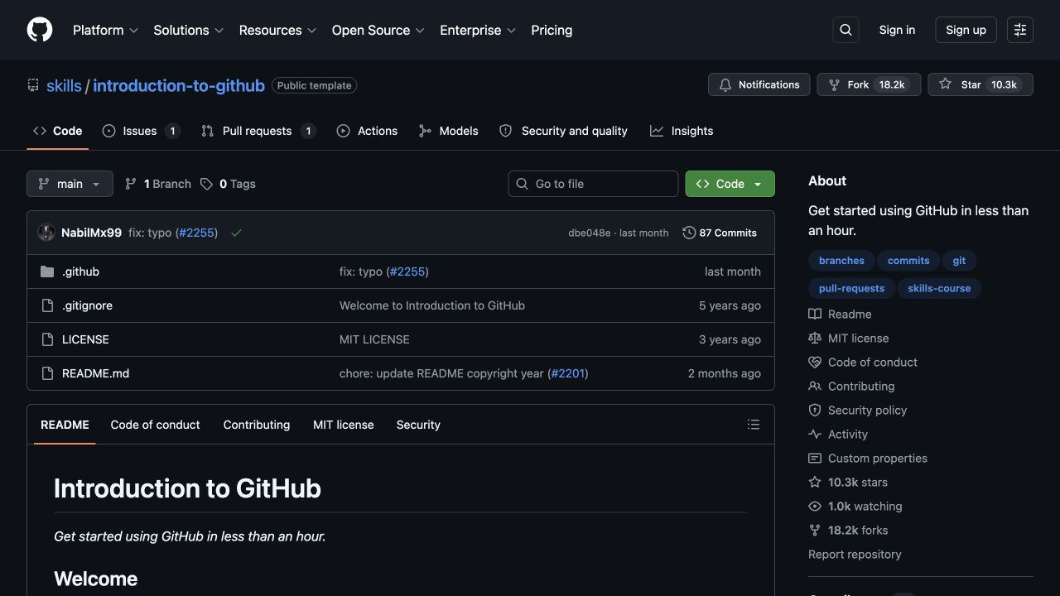The height and width of the screenshot is (596, 1060).
Task: Click the commits topic tag
Action: [x=908, y=261]
